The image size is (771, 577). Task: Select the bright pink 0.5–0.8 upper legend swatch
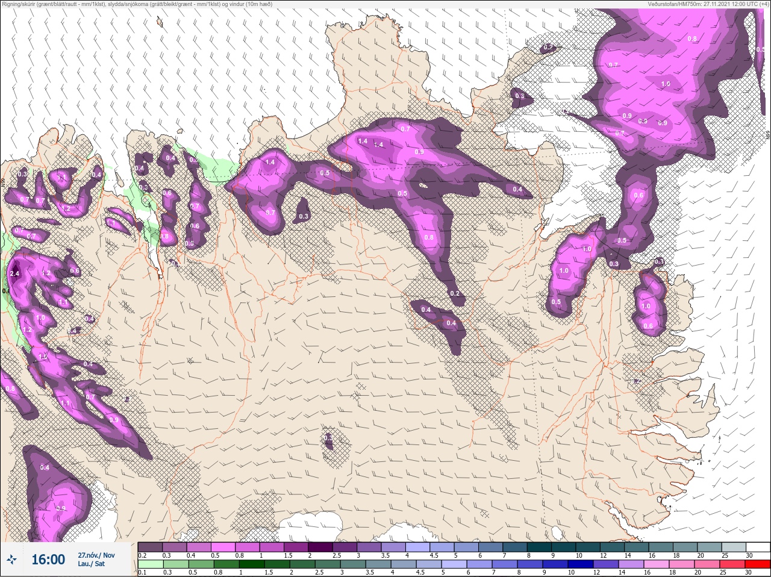click(x=223, y=547)
